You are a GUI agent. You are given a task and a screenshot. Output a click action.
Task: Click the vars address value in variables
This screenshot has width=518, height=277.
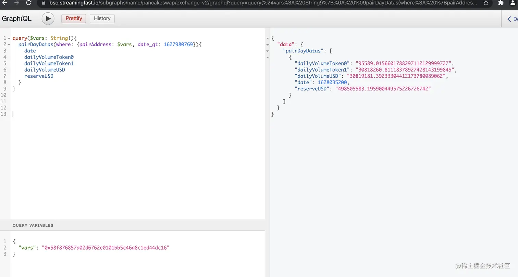coord(106,248)
